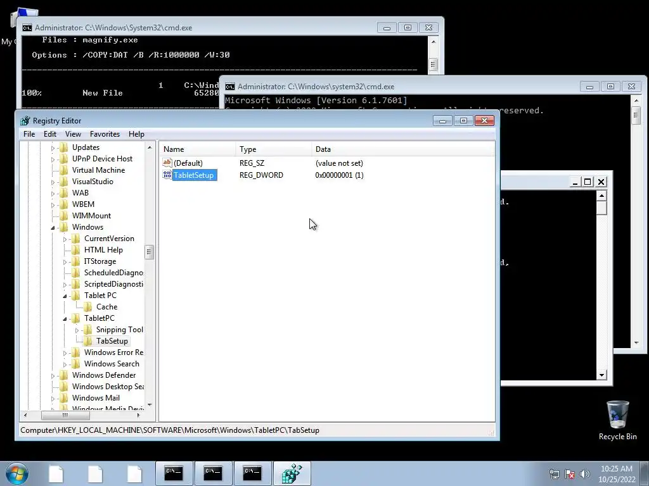Open the third cmd taskbar button
The width and height of the screenshot is (649, 486).
coord(252,473)
